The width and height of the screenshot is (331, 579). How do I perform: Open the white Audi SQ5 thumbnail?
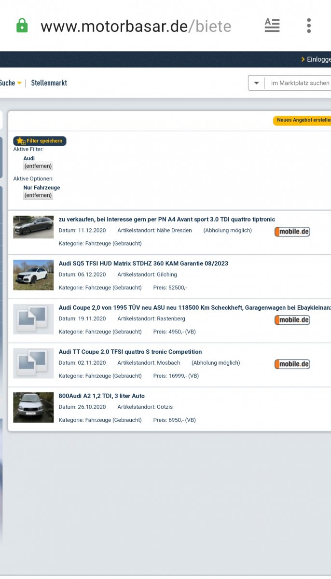pos(33,275)
